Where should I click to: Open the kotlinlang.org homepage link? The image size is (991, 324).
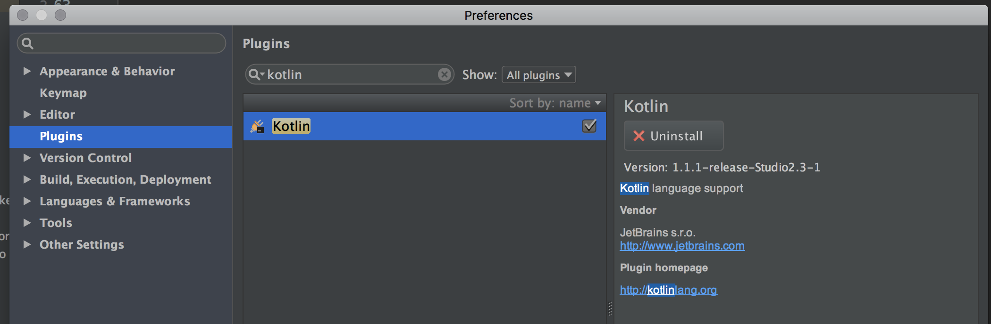pos(668,290)
